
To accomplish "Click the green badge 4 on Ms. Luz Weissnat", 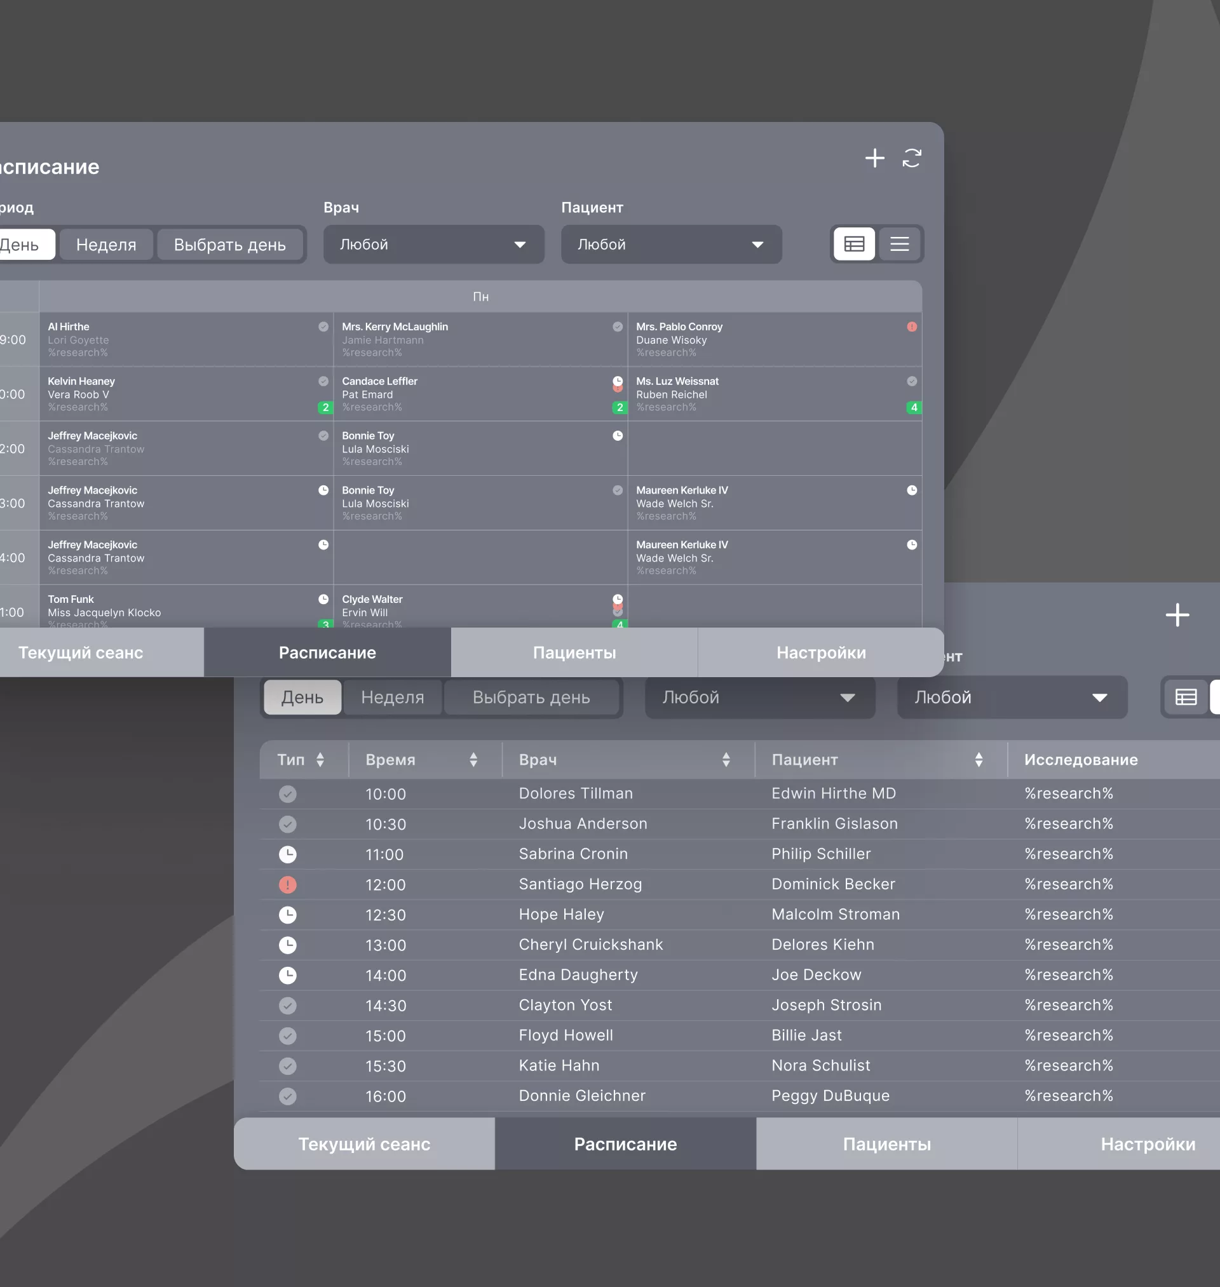I will pos(914,408).
